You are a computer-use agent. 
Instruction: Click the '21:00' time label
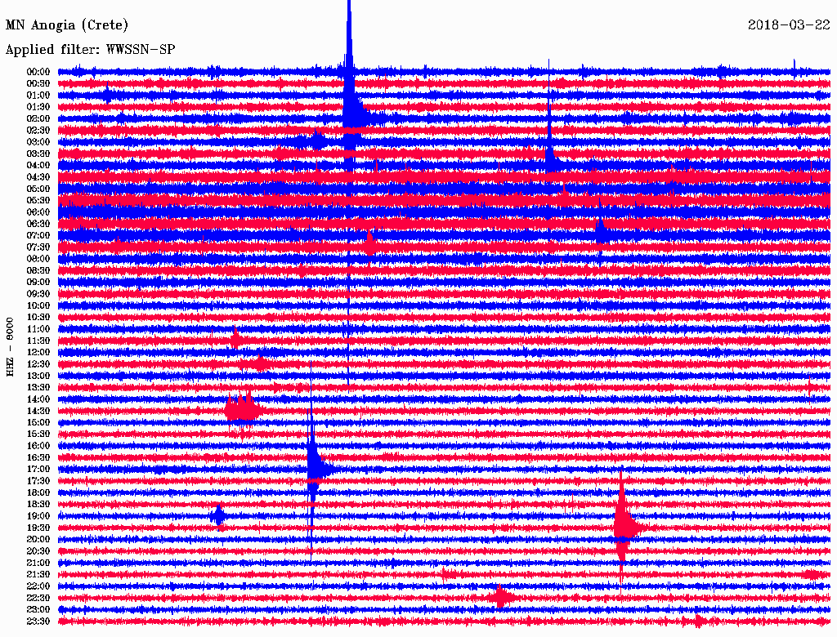point(38,563)
